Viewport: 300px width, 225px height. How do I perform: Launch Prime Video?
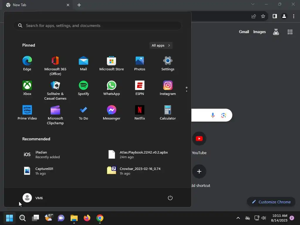[27, 113]
